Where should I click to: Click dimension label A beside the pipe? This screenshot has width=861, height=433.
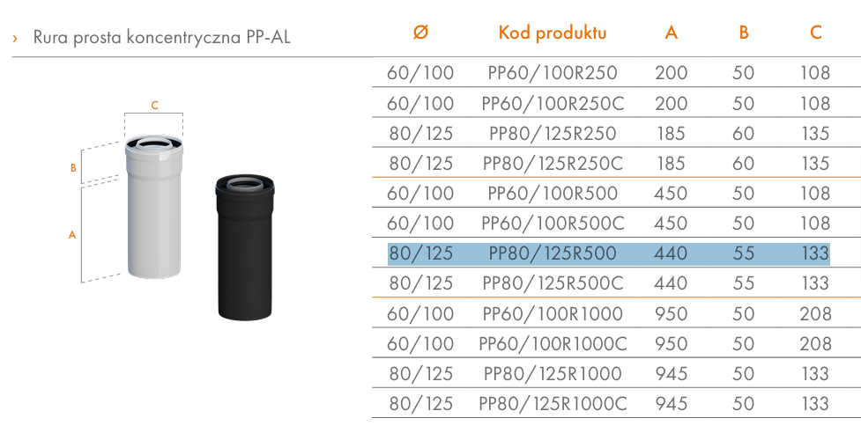(72, 235)
